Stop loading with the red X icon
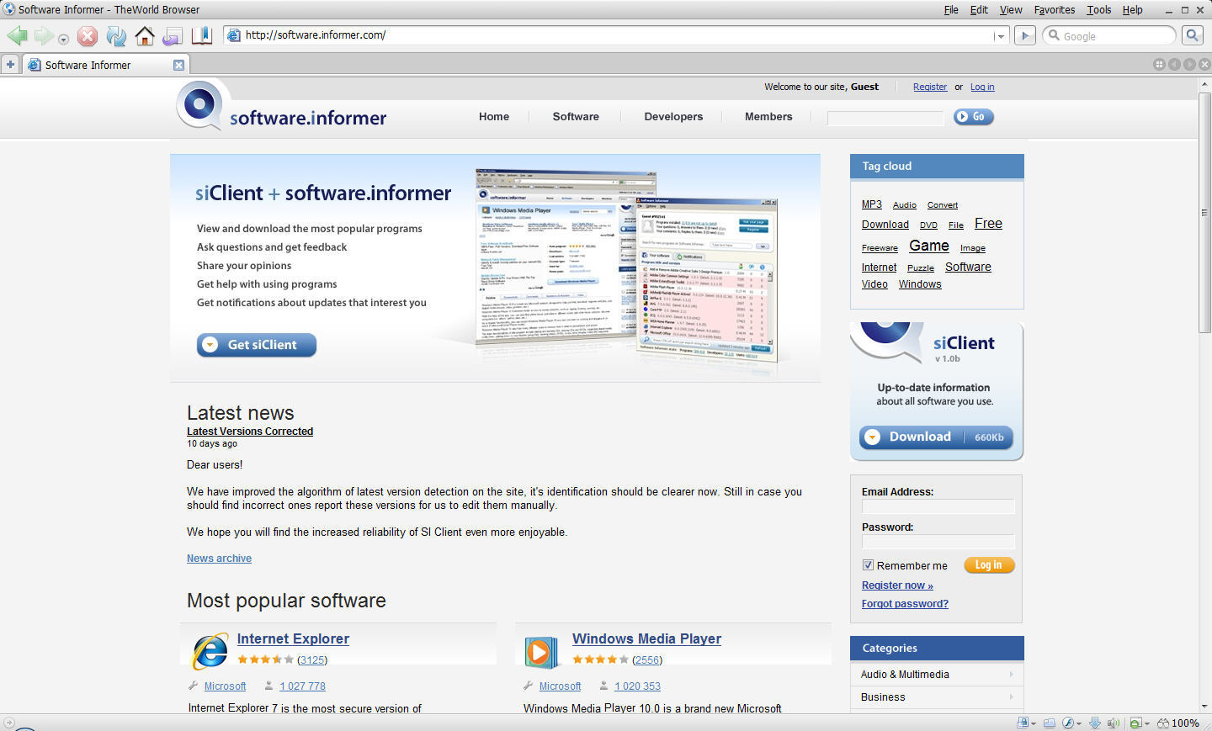The width and height of the screenshot is (1212, 731). 88,35
